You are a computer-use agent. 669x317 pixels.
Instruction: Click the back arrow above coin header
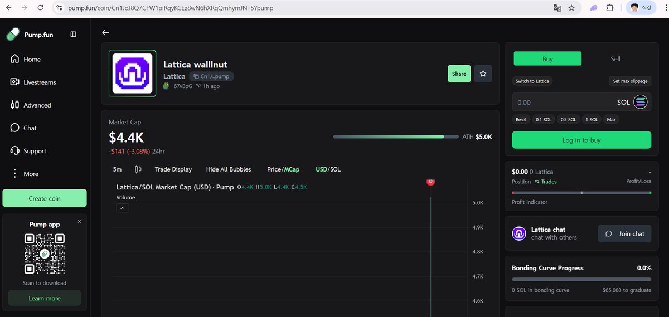105,33
